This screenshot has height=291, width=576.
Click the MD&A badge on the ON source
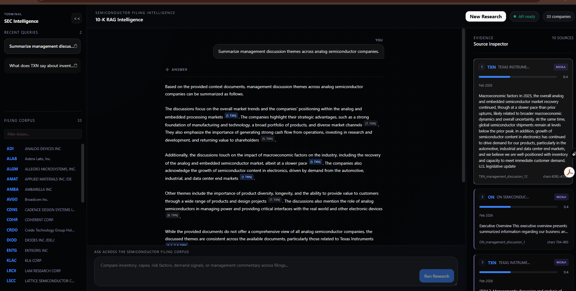pos(561,197)
